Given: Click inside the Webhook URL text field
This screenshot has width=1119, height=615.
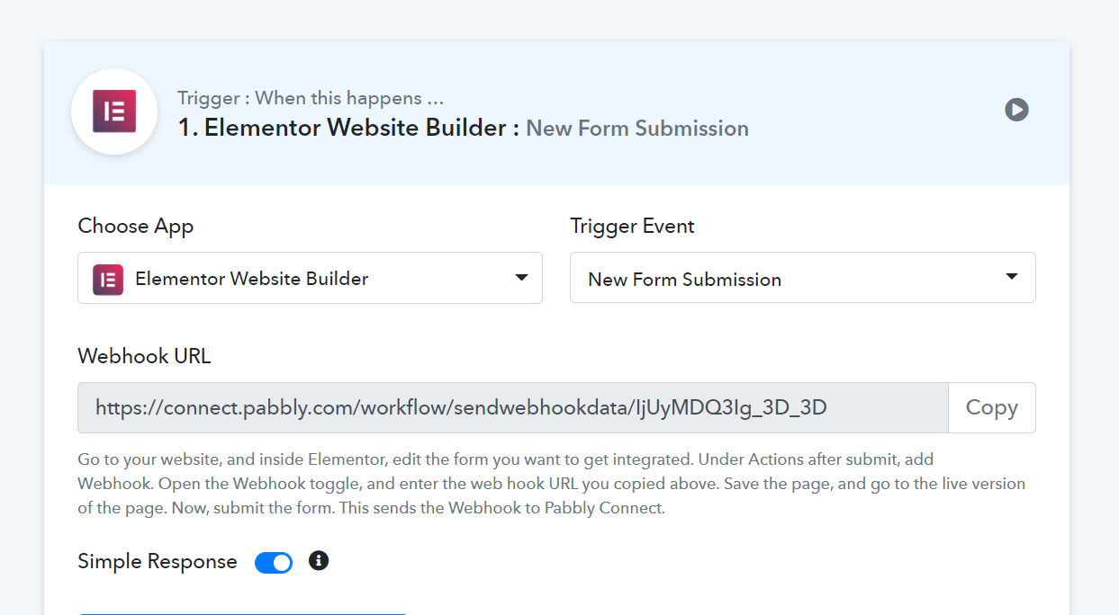Looking at the screenshot, I should click(x=513, y=408).
